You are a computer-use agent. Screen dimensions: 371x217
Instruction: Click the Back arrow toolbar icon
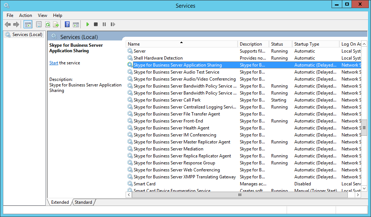tap(8, 24)
